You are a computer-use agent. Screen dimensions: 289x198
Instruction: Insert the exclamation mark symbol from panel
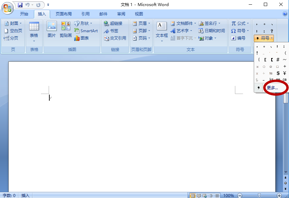[257, 53]
